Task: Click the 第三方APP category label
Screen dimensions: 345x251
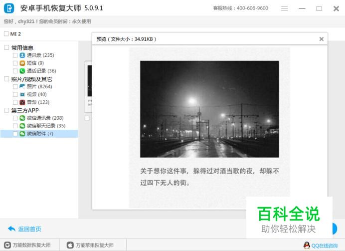Action: [x=25, y=110]
